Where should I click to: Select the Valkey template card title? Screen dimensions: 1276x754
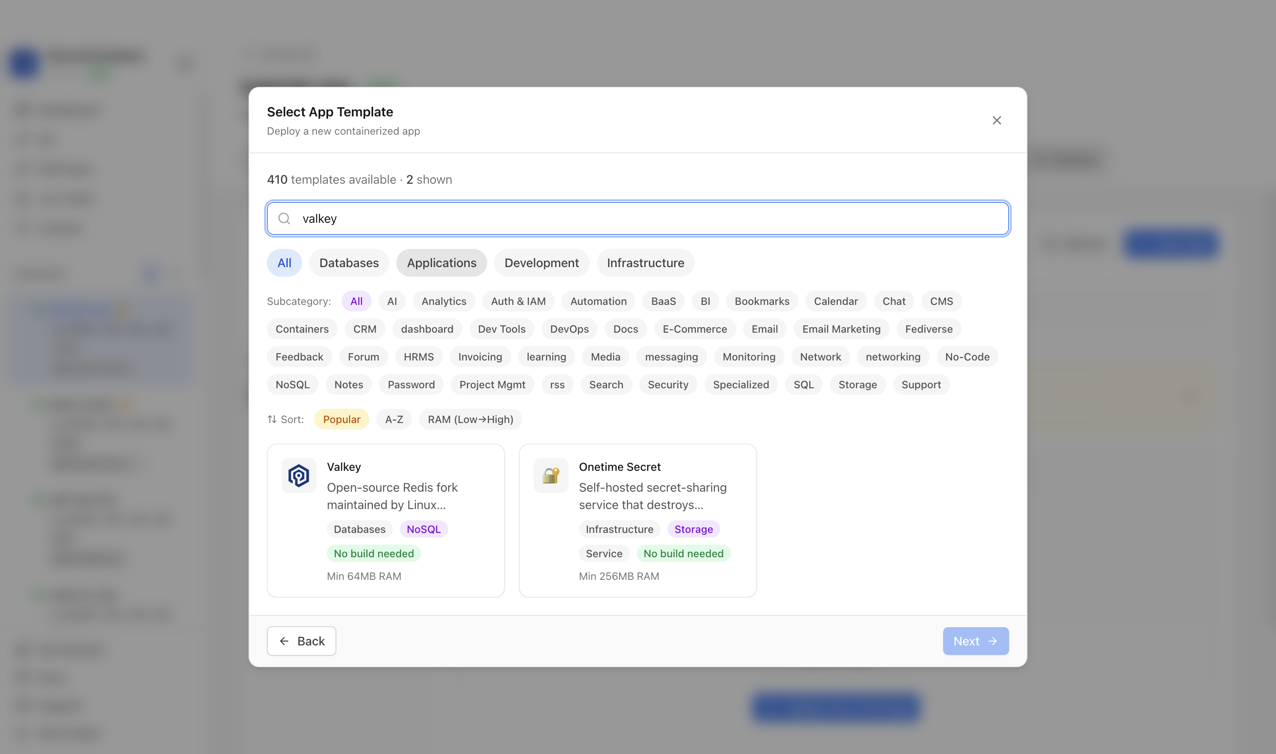pyautogui.click(x=344, y=467)
